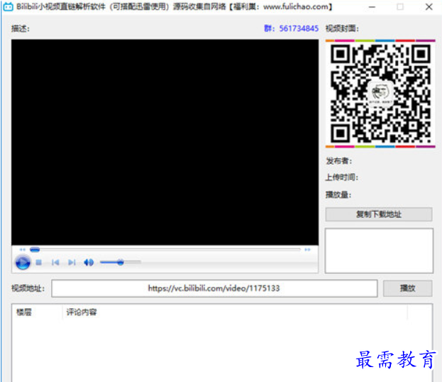Fast forward using the right double-arrow
Image resolution: width=442 pixels, height=382 pixels.
point(307,250)
